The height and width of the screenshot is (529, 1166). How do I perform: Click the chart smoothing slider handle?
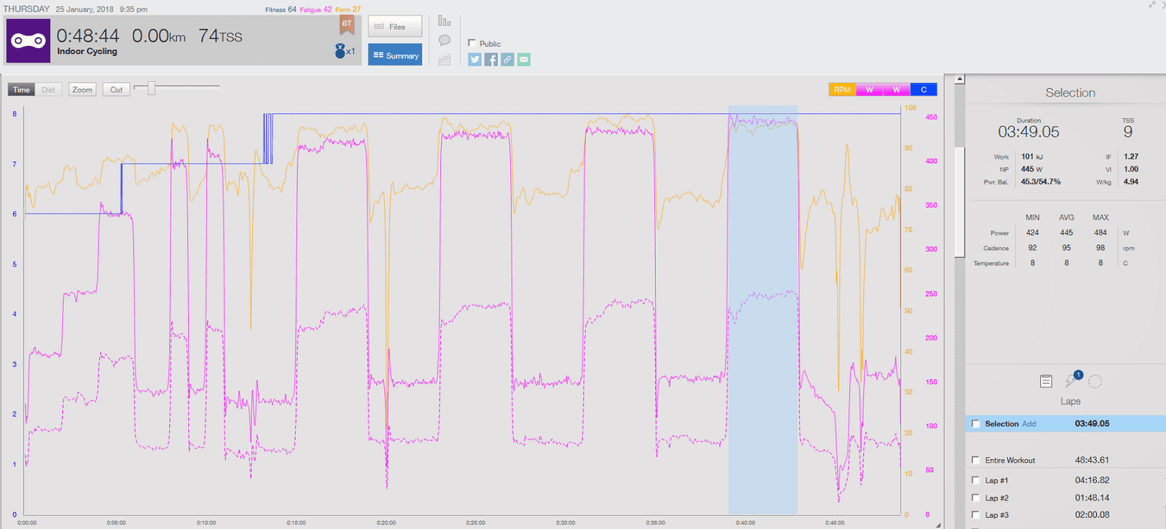coord(152,88)
